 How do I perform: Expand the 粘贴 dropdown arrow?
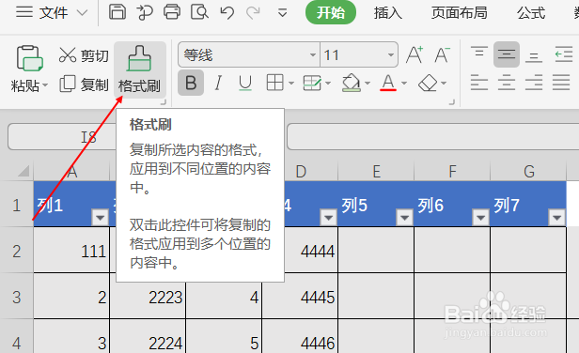45,85
